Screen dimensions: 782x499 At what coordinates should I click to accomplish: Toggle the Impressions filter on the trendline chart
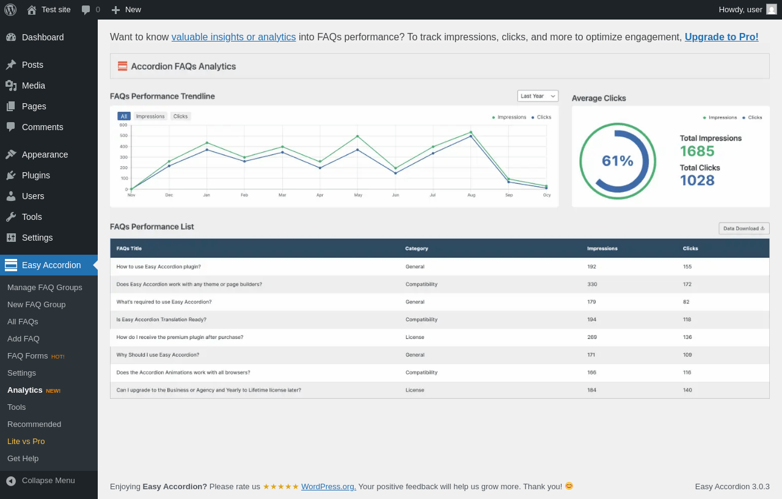(150, 116)
